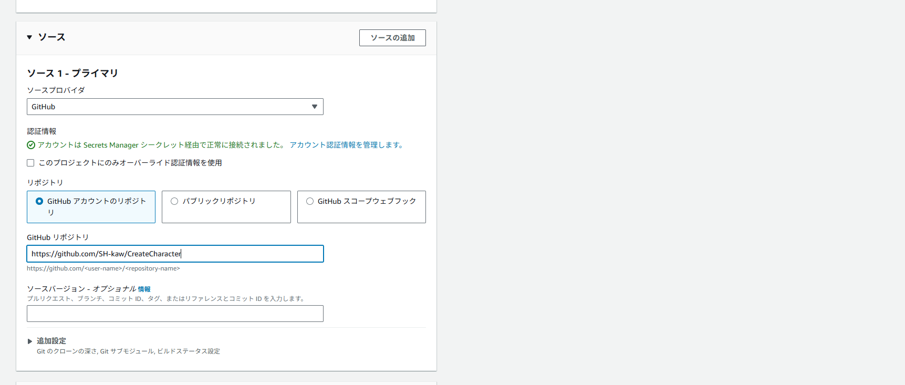Click the ソース 1 - プライマリ heading
Screen dimensions: 905x385
72,73
